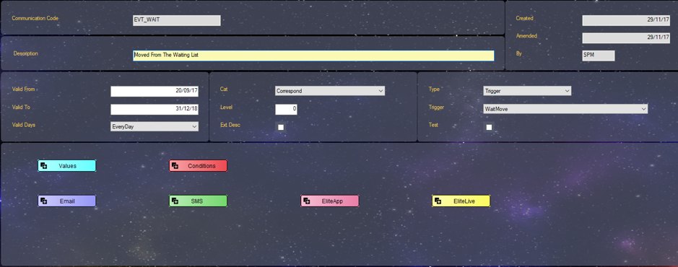
Task: Select the Valid From date field
Action: 155,91
